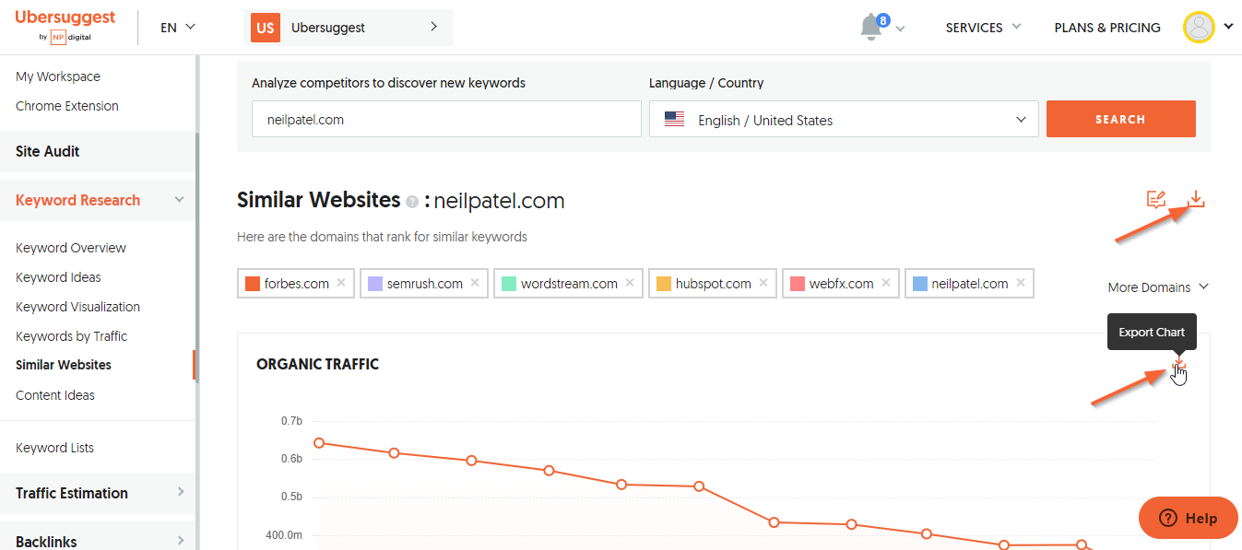Remove semrush.com from comparison
This screenshot has height=550, width=1242.
point(475,283)
